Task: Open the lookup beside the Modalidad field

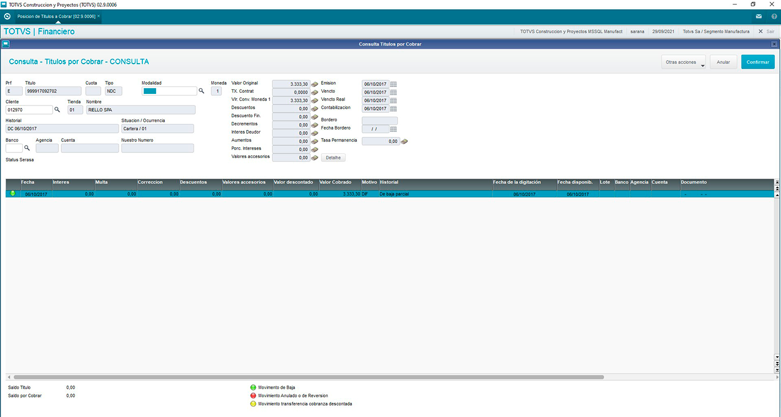Action: click(201, 91)
